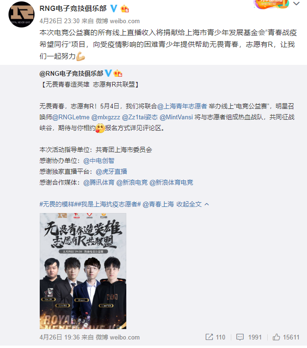The height and width of the screenshot is (348, 307).
Task: Click the verified badge on the quoted post
Action: [108, 73]
